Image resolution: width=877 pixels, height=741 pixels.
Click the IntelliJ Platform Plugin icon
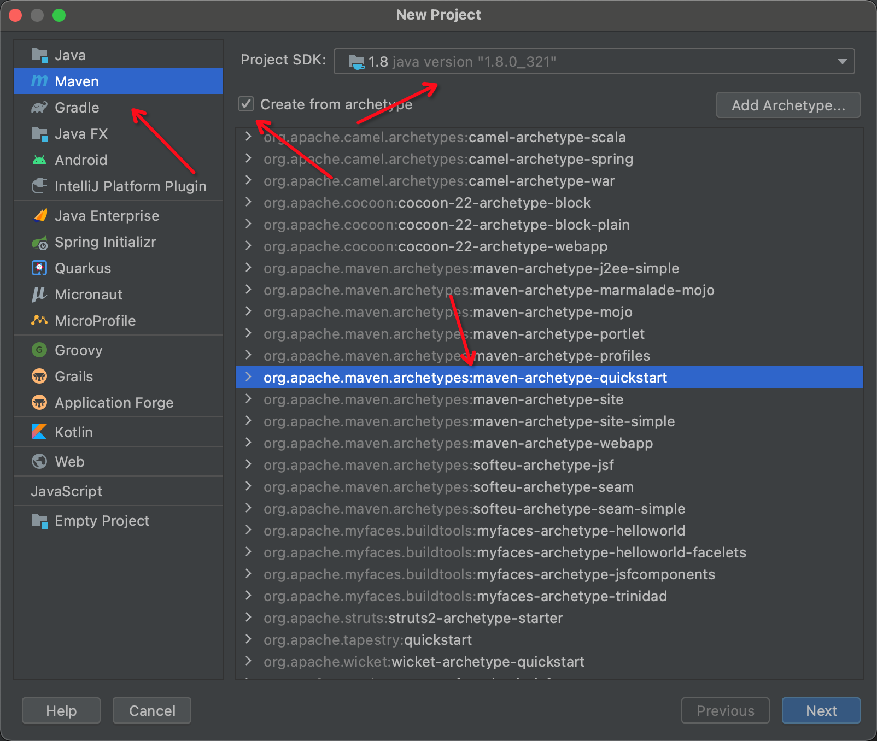(x=39, y=186)
